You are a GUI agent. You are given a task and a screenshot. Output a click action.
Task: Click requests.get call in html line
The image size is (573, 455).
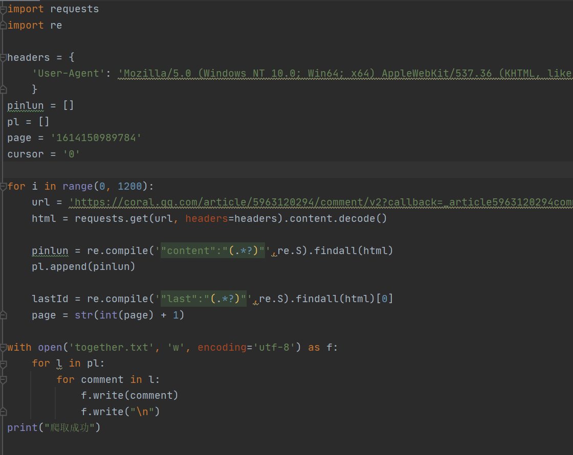tap(112, 219)
